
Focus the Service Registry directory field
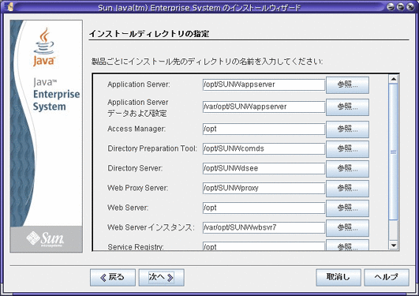264,246
